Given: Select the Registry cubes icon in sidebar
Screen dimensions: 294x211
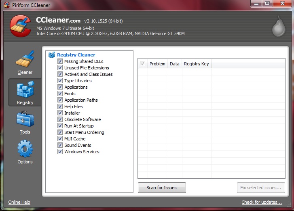Looking at the screenshot, I should coord(25,89).
